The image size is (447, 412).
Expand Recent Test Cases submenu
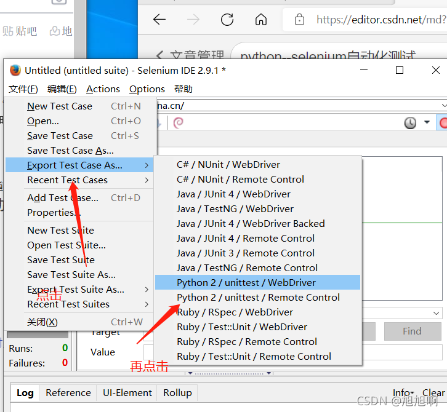79,180
